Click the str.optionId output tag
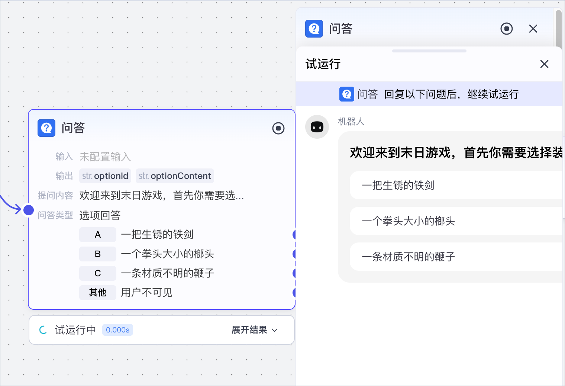Screen dimensions: 565x386 105,176
